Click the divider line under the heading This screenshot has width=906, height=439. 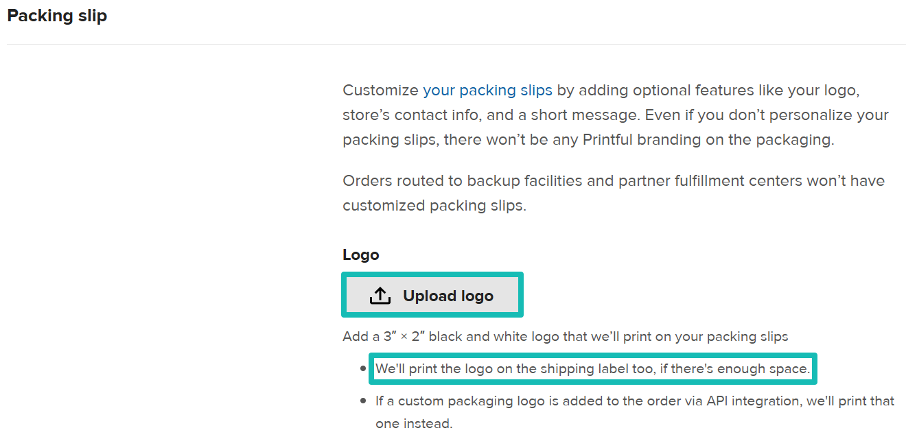tap(456, 45)
